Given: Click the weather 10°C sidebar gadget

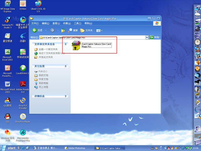Looking at the screenshot, I should pos(197,15).
